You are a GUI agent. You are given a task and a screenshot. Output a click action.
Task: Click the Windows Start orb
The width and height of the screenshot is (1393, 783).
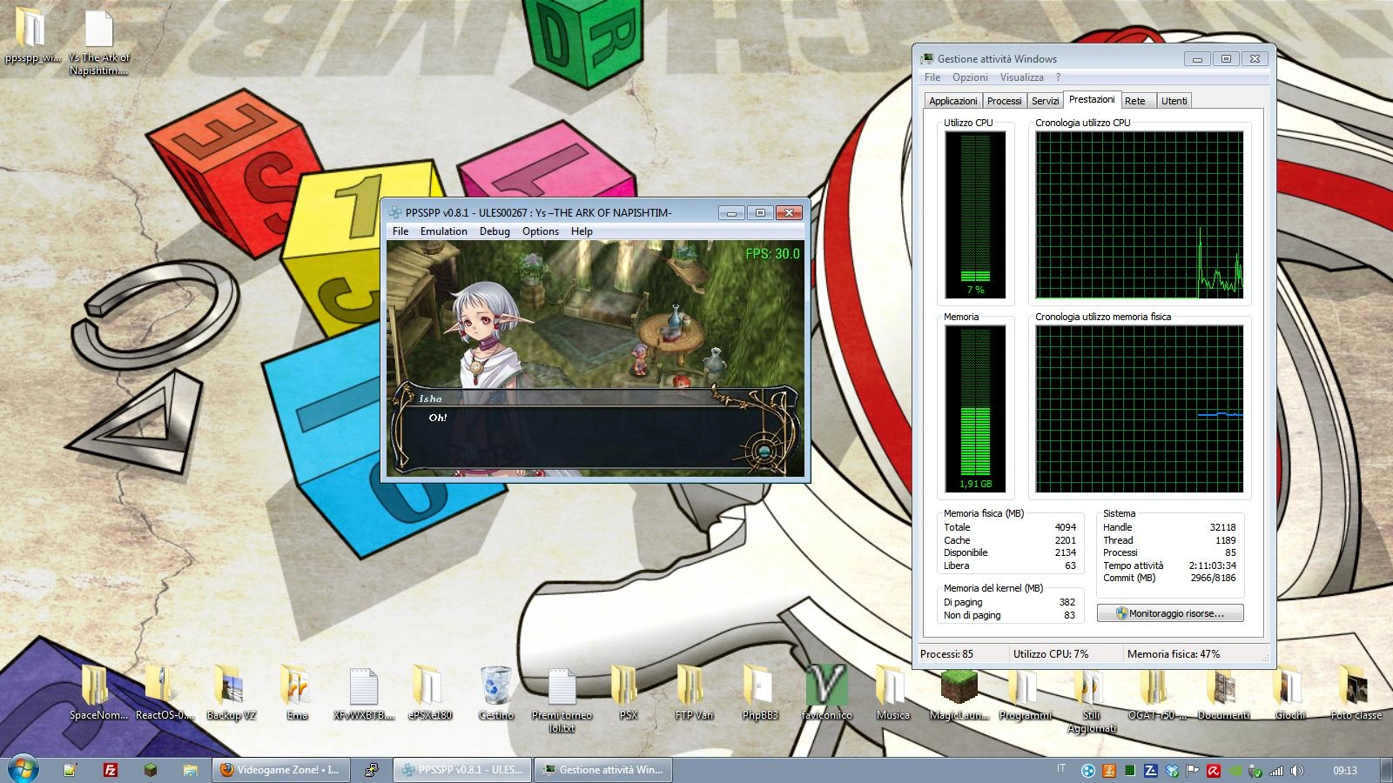pos(23,770)
